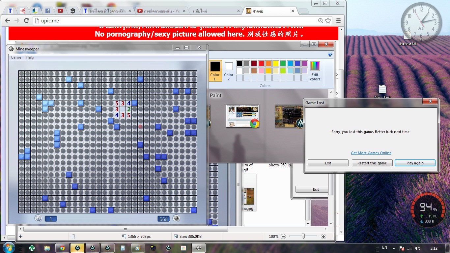Pick the brown color swatch in Paint
The image size is (450, 253).
point(254,71)
